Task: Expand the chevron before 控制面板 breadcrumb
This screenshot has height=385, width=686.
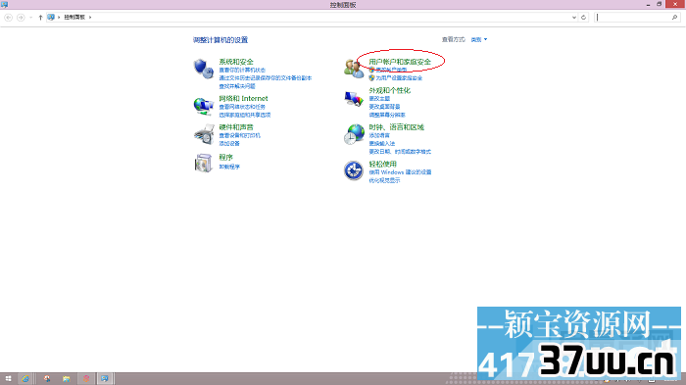Action: tap(59, 17)
